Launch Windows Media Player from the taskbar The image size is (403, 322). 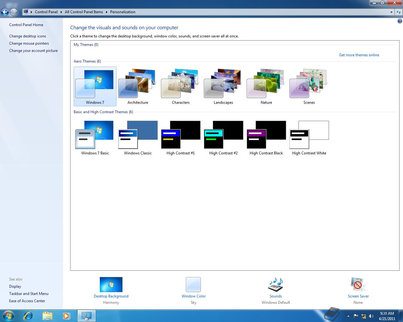click(66, 316)
